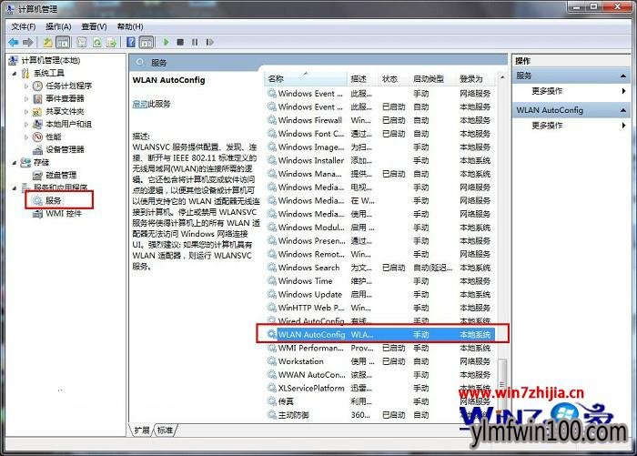
Task: Sort by the 登录为 column header
Action: 477,79
